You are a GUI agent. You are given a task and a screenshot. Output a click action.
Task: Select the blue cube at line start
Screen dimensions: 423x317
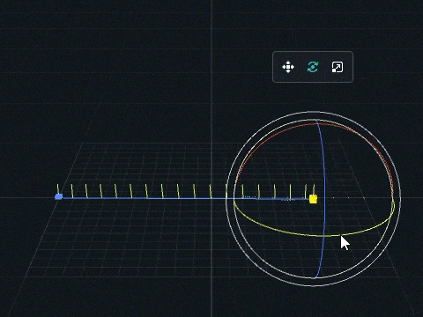click(58, 196)
